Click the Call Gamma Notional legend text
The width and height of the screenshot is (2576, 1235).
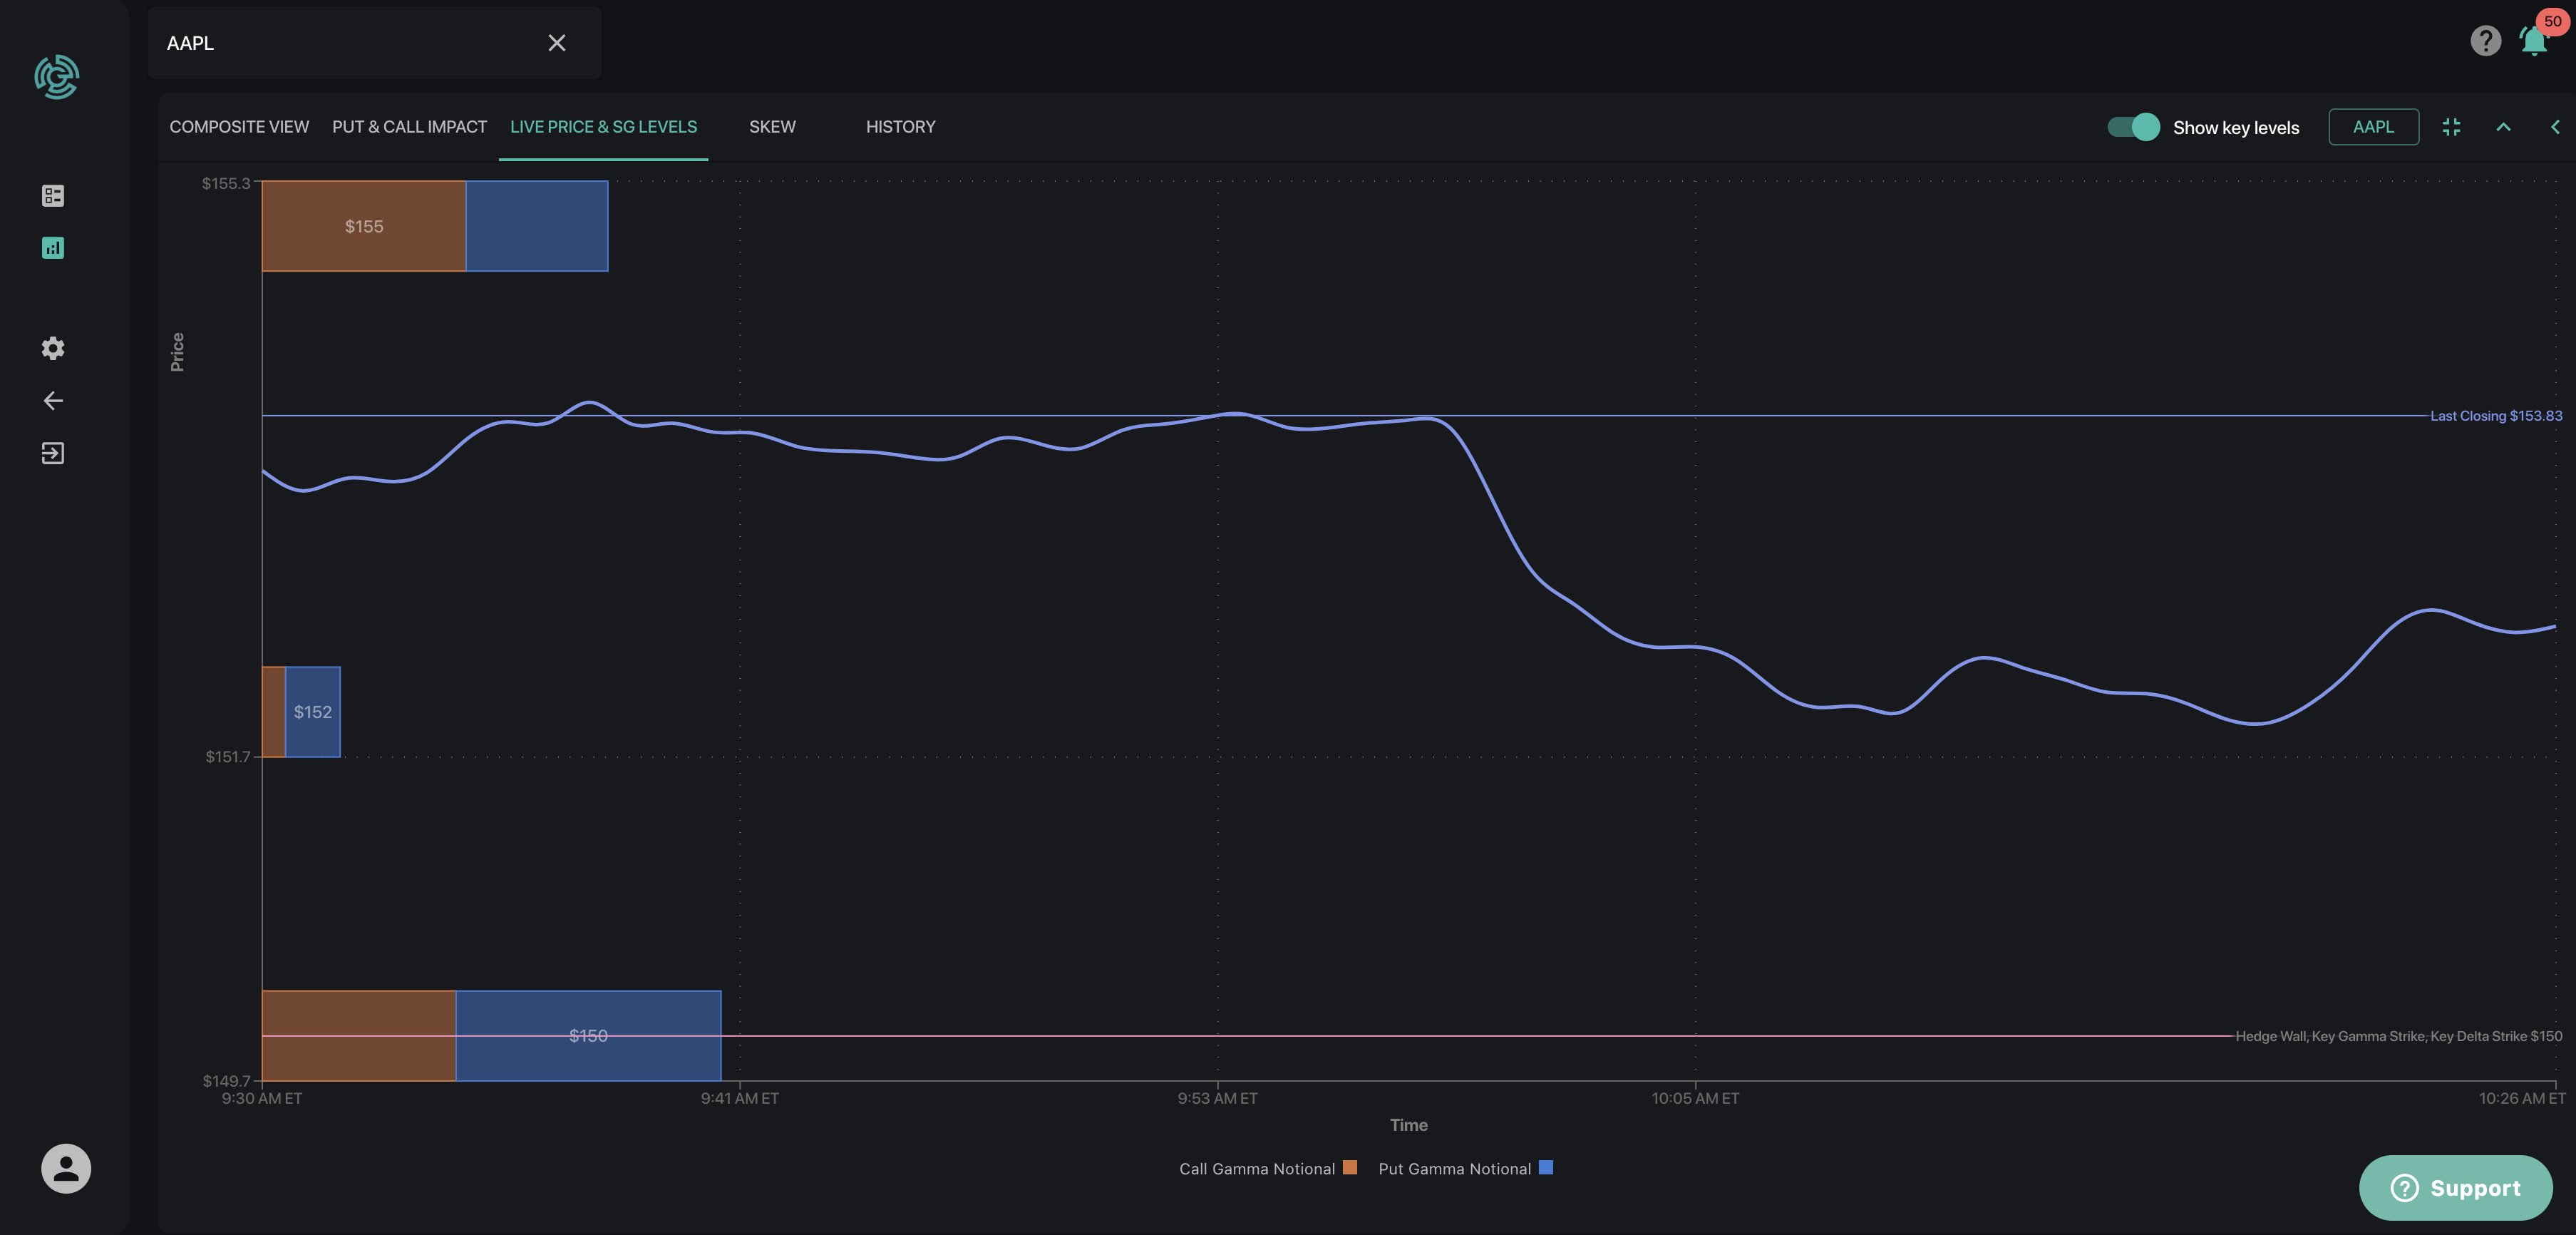[1257, 1169]
